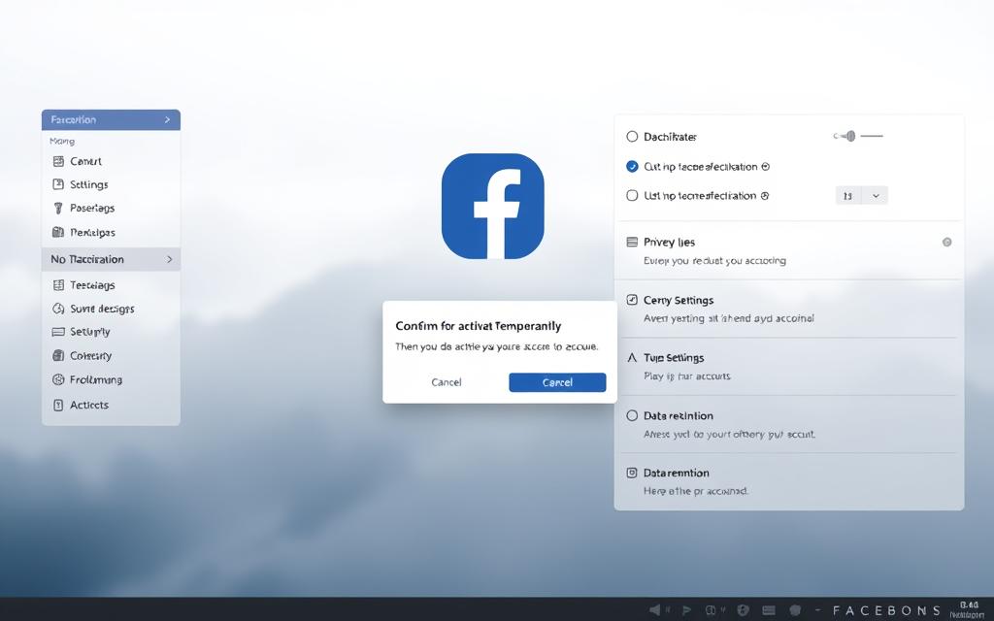
Task: Open the Acticets sidebar icon
Action: (x=58, y=405)
